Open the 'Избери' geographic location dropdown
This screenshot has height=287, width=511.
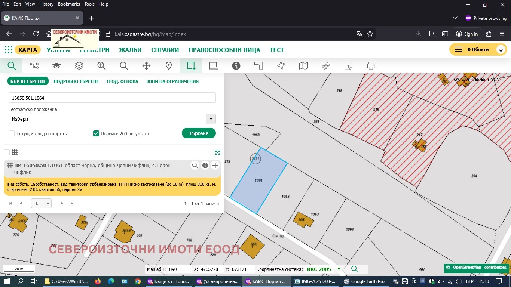point(112,119)
